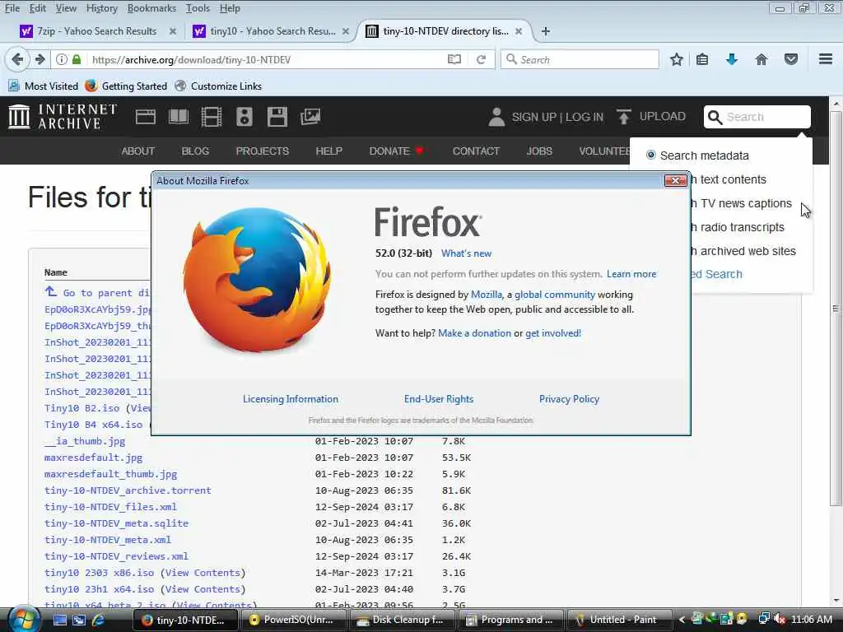
Task: Open Most Visited bookmarks folder
Action: [x=43, y=86]
